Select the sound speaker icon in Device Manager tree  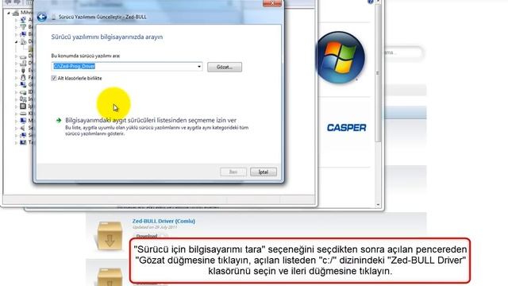pyautogui.click(x=23, y=128)
